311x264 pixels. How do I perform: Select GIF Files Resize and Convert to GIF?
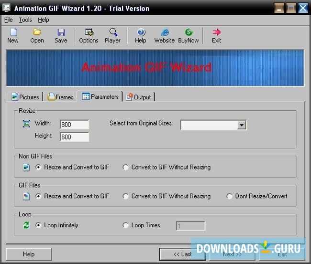click(72, 196)
